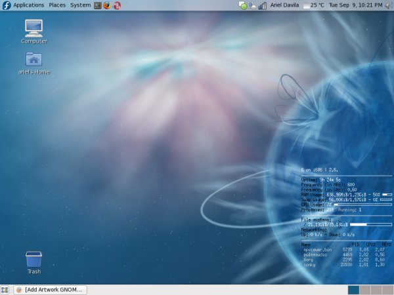Launch the terminal from the panel
The width and height of the screenshot is (394, 295).
97,5
